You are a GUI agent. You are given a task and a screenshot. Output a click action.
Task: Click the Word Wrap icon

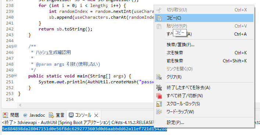click(159, 112)
